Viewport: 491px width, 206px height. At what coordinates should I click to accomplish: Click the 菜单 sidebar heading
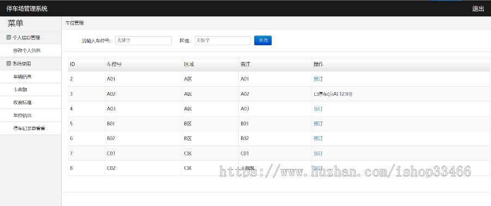[x=15, y=23]
